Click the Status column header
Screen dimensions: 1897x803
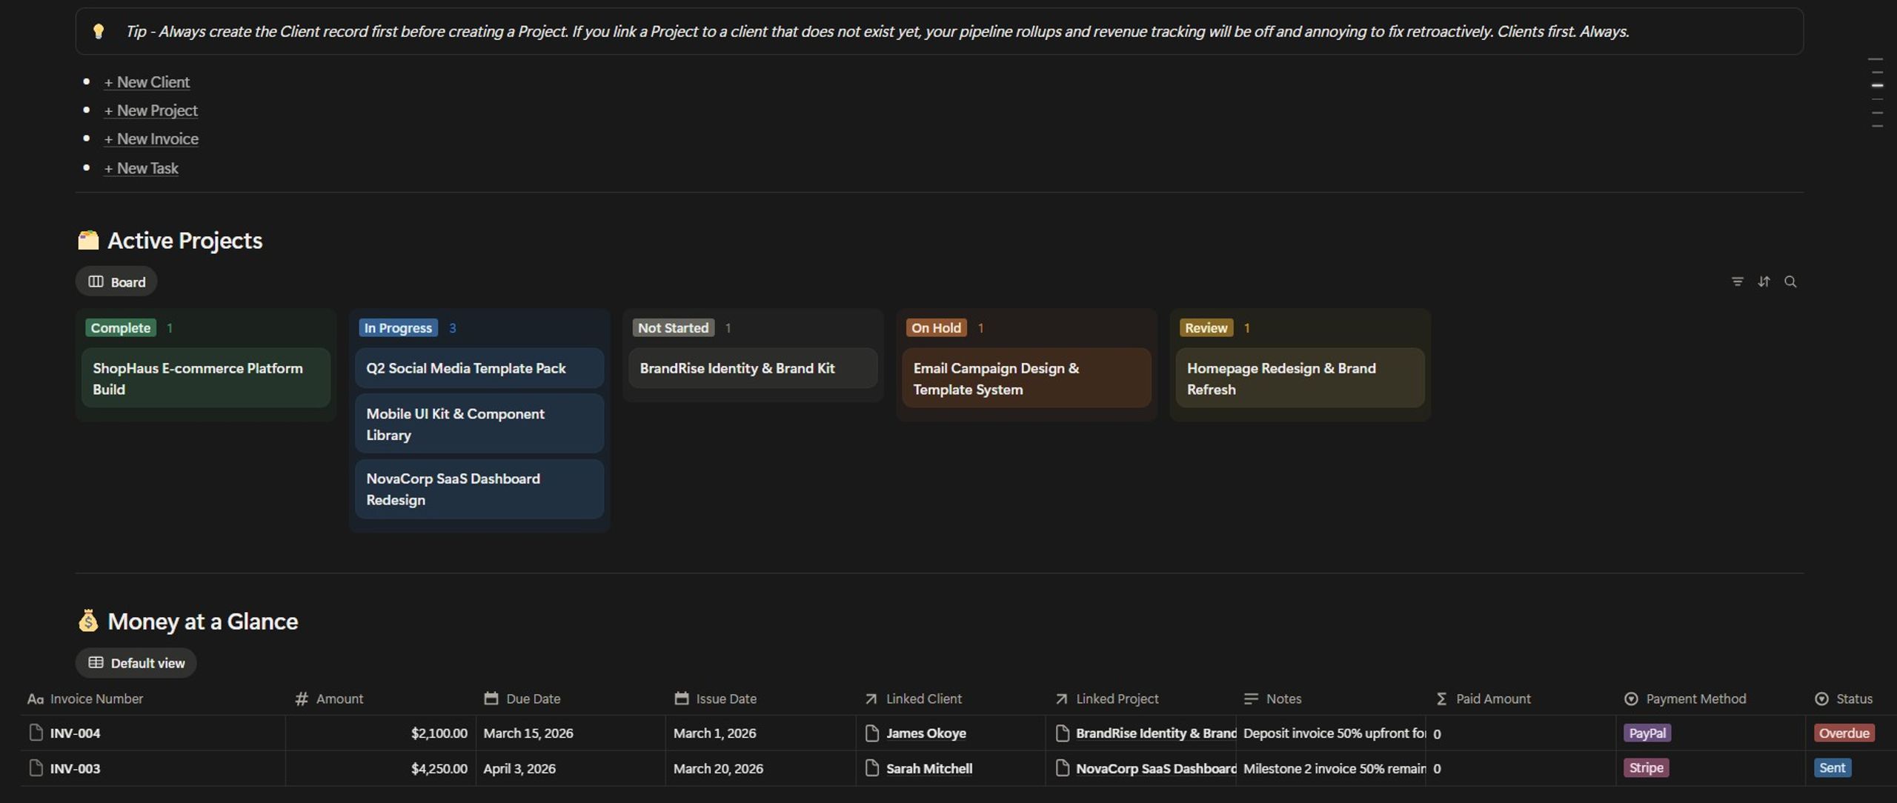[x=1844, y=699]
